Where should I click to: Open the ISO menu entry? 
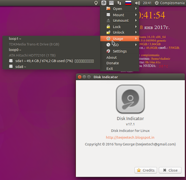tap(120, 45)
